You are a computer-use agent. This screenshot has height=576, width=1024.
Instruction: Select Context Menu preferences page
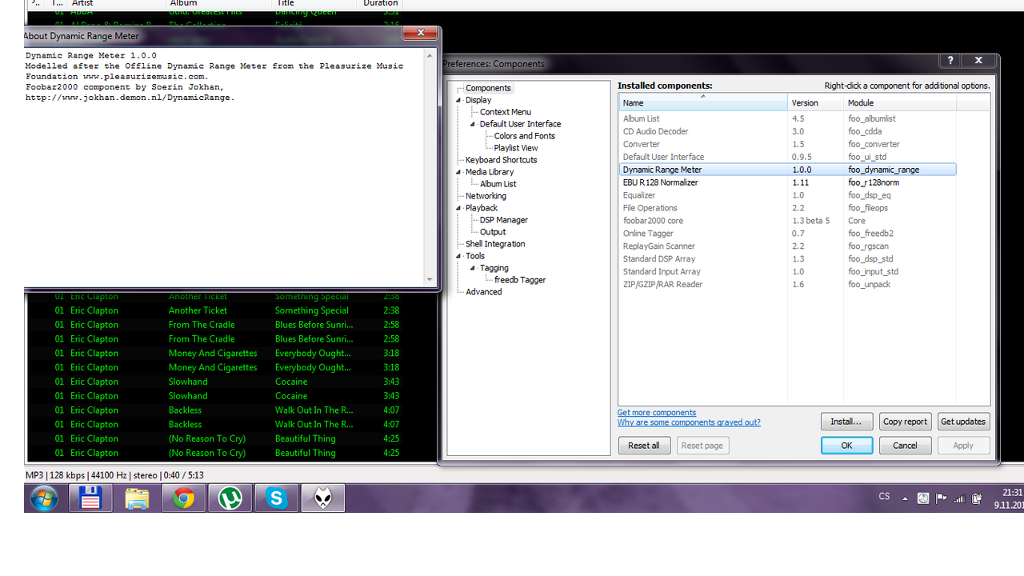[505, 112]
